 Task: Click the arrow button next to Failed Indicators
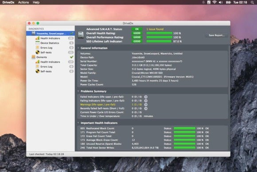[x=146, y=97]
